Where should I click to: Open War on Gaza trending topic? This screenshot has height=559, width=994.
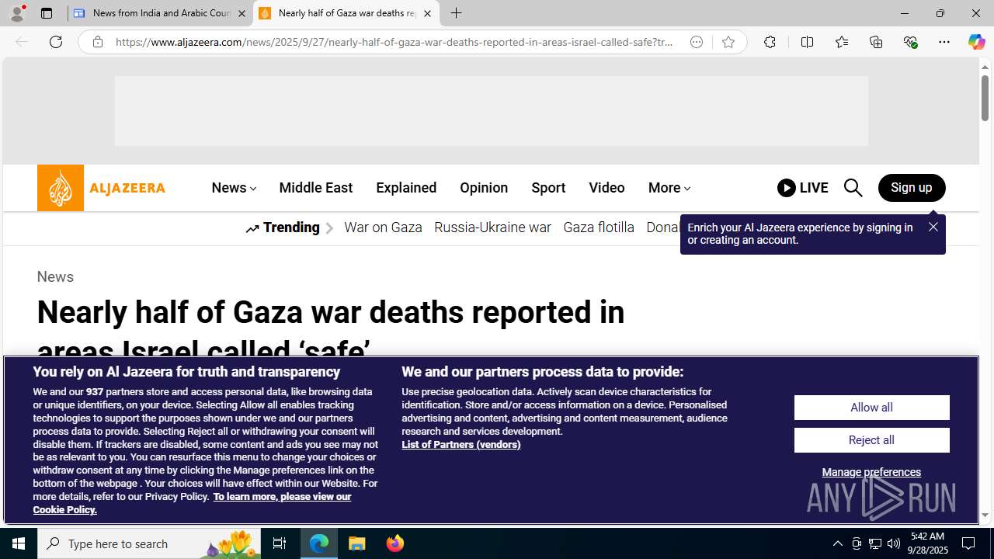pyautogui.click(x=383, y=227)
